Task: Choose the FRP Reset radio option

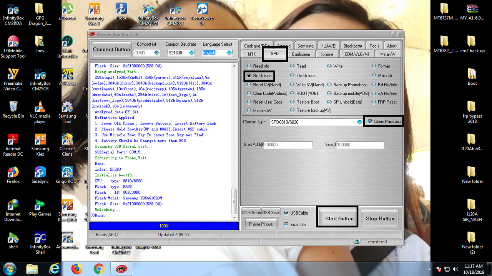Action: (384, 102)
